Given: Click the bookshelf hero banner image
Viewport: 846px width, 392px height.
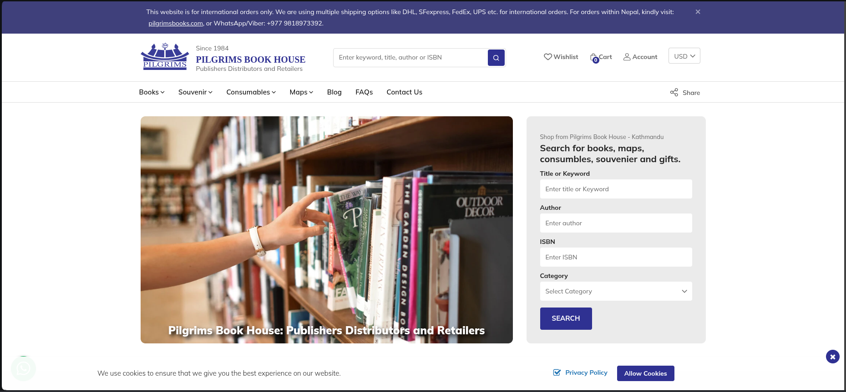Looking at the screenshot, I should (x=326, y=229).
